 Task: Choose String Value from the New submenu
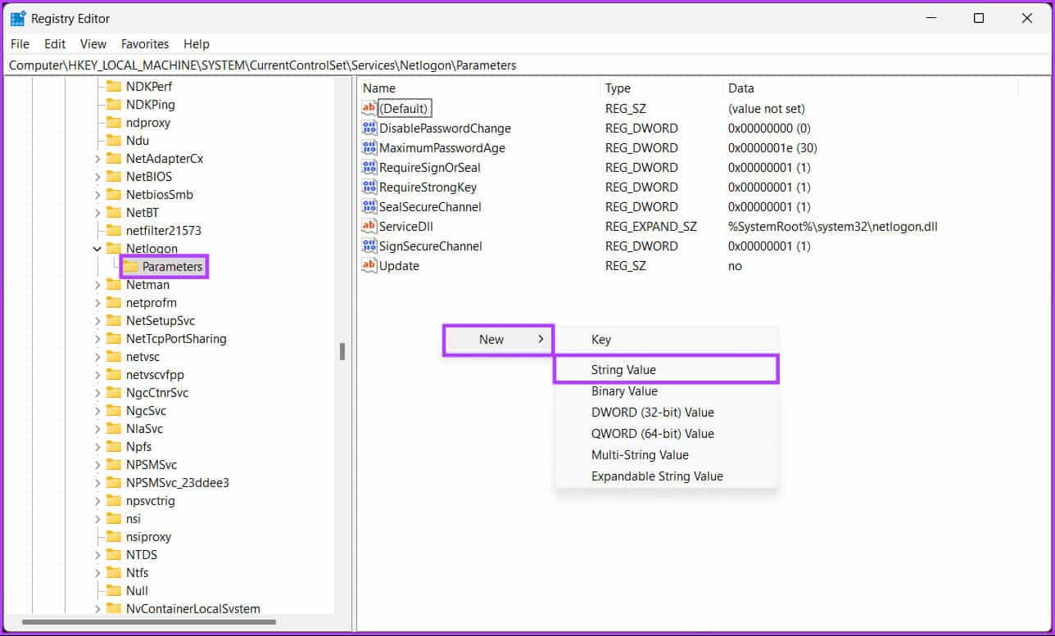pos(666,370)
